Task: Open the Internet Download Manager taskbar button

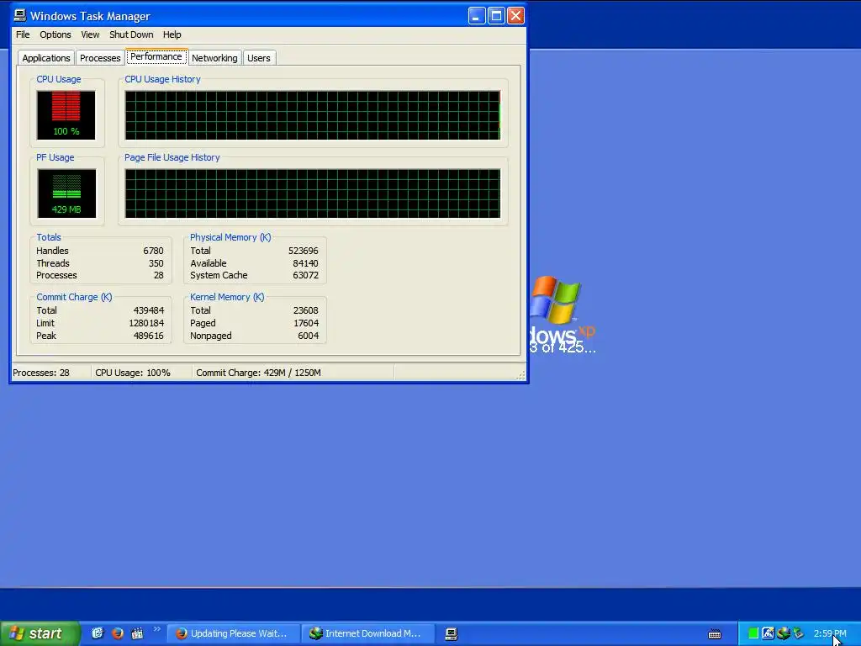Action: click(x=368, y=633)
